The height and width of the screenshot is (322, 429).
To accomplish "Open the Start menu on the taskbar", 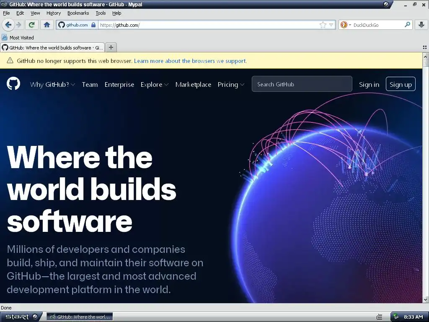I will coord(21,317).
